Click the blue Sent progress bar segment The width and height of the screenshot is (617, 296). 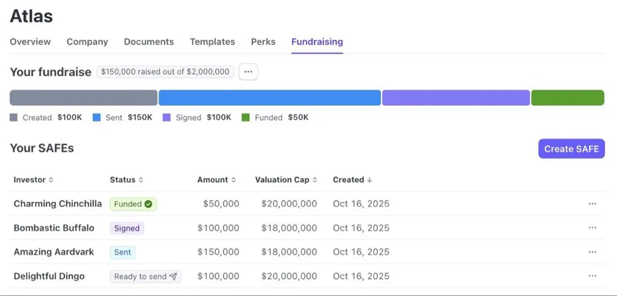point(269,97)
